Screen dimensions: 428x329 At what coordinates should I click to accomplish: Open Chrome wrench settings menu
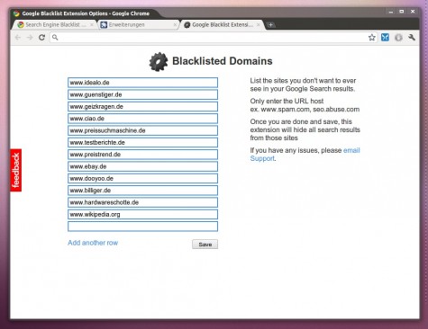[412, 38]
